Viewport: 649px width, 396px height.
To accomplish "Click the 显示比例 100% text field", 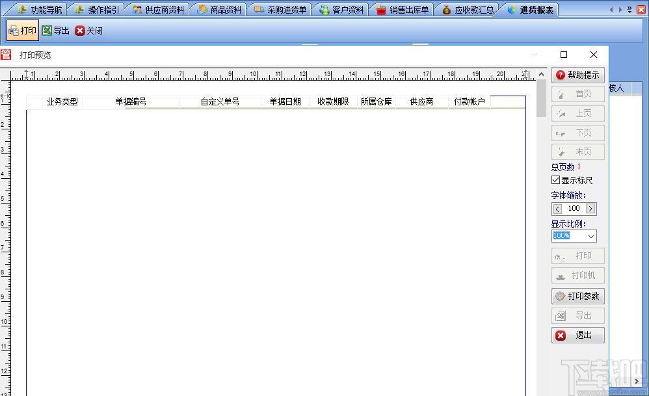I will tap(569, 236).
